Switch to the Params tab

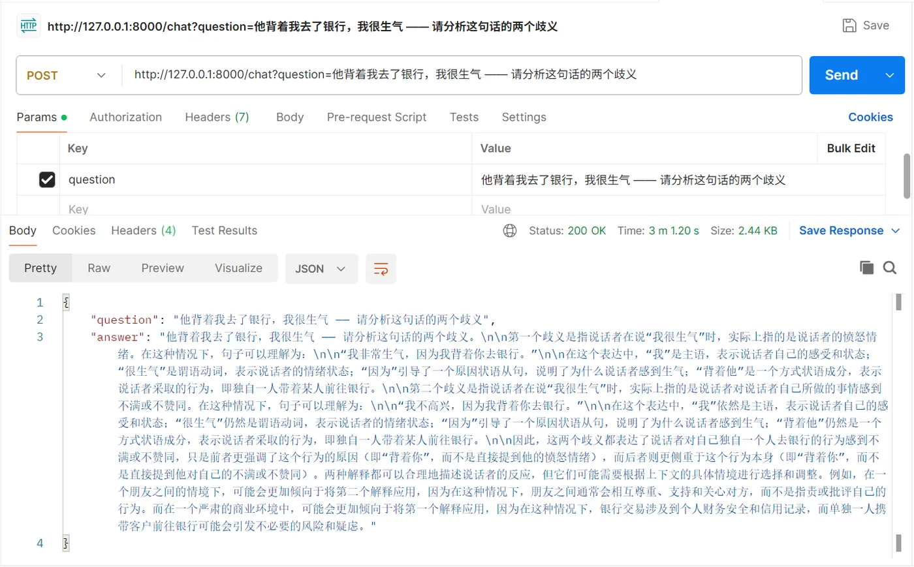tap(42, 117)
